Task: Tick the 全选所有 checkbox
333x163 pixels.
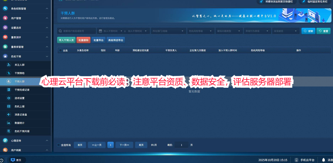Action: coord(59,145)
